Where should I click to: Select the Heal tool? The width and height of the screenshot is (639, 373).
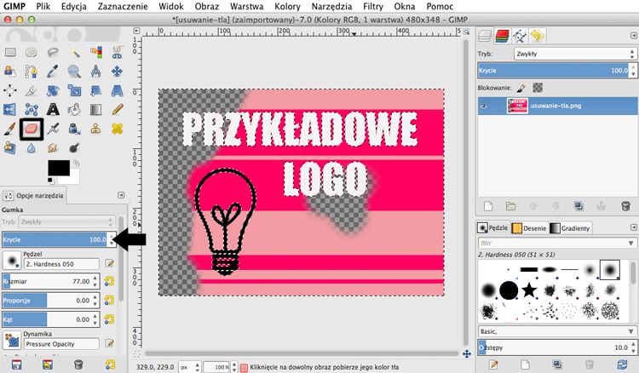(117, 129)
